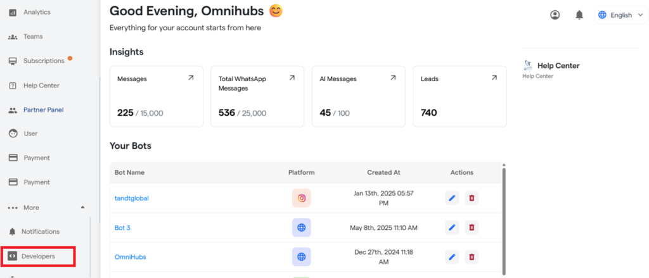Go to Analytics in the sidebar
649x278 pixels.
[x=37, y=12]
